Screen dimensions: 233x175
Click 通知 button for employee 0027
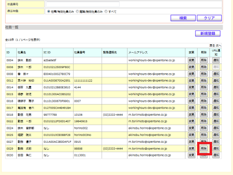coord(216,142)
